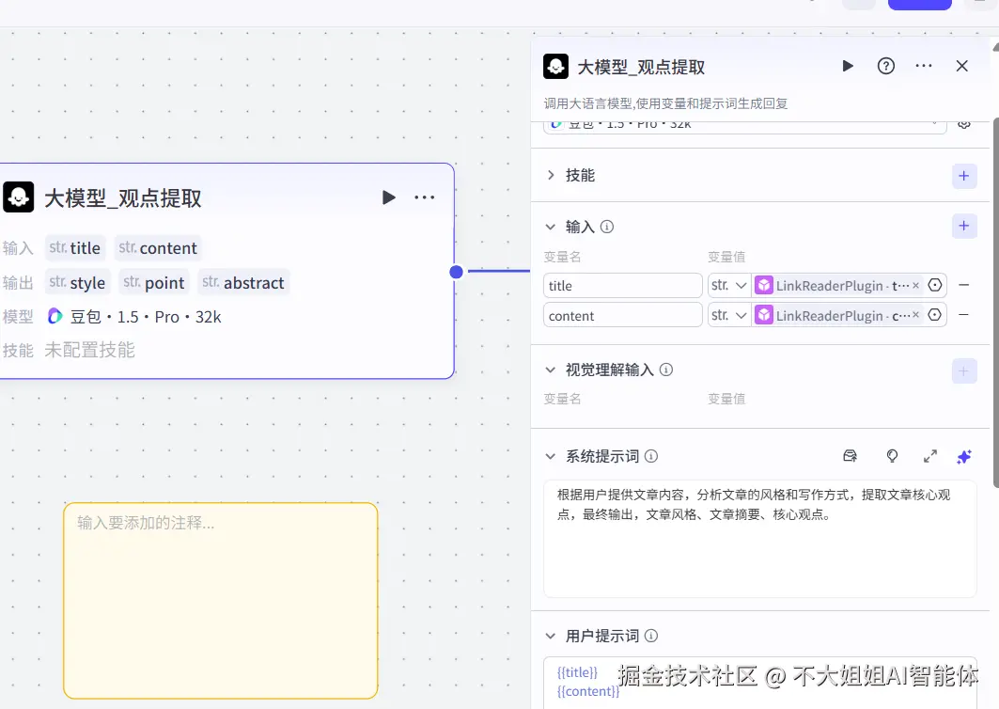
Task: Click the settings hexagon icon on title row
Action: coord(934,285)
